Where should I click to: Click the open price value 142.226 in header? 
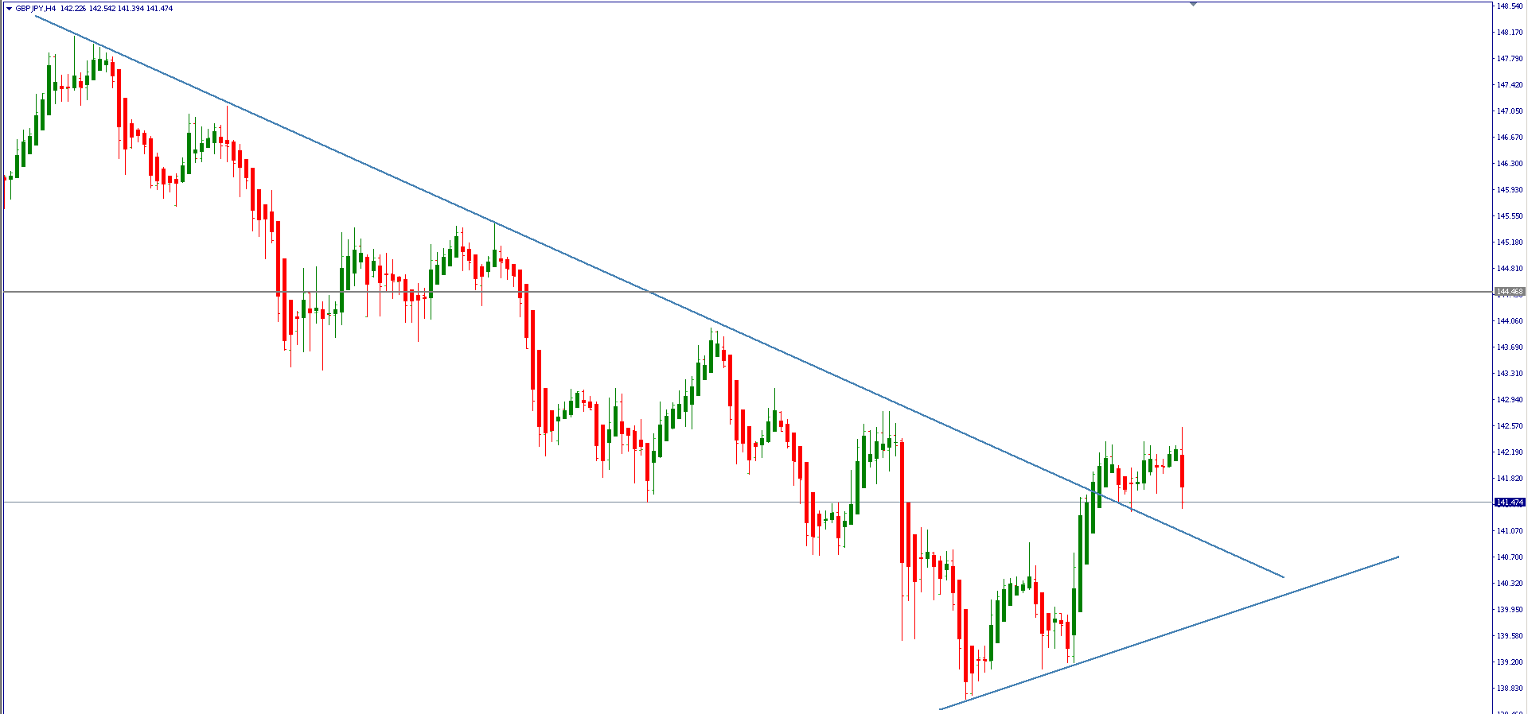point(73,9)
